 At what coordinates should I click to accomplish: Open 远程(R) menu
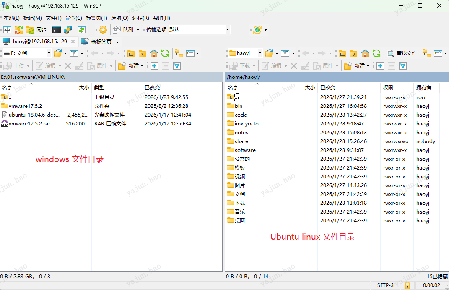tap(140, 18)
